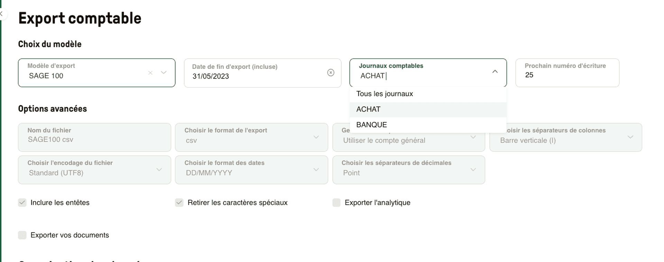This screenshot has width=664, height=262.
Task: Select Tous les journaux option
Action: [x=428, y=94]
